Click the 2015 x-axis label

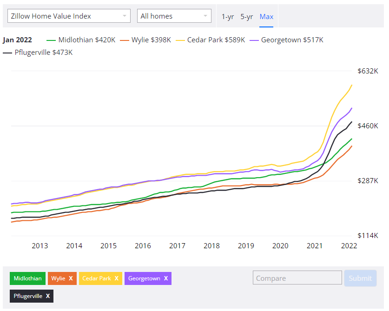click(108, 246)
